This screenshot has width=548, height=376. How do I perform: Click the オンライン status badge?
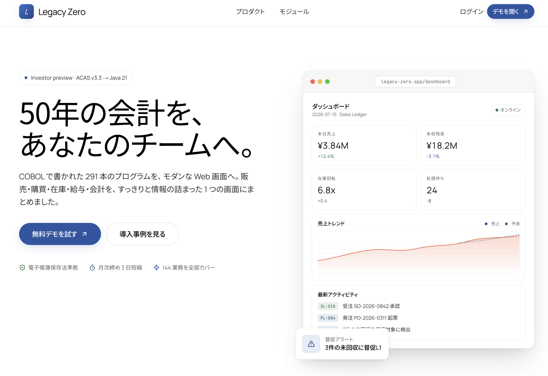coord(508,110)
